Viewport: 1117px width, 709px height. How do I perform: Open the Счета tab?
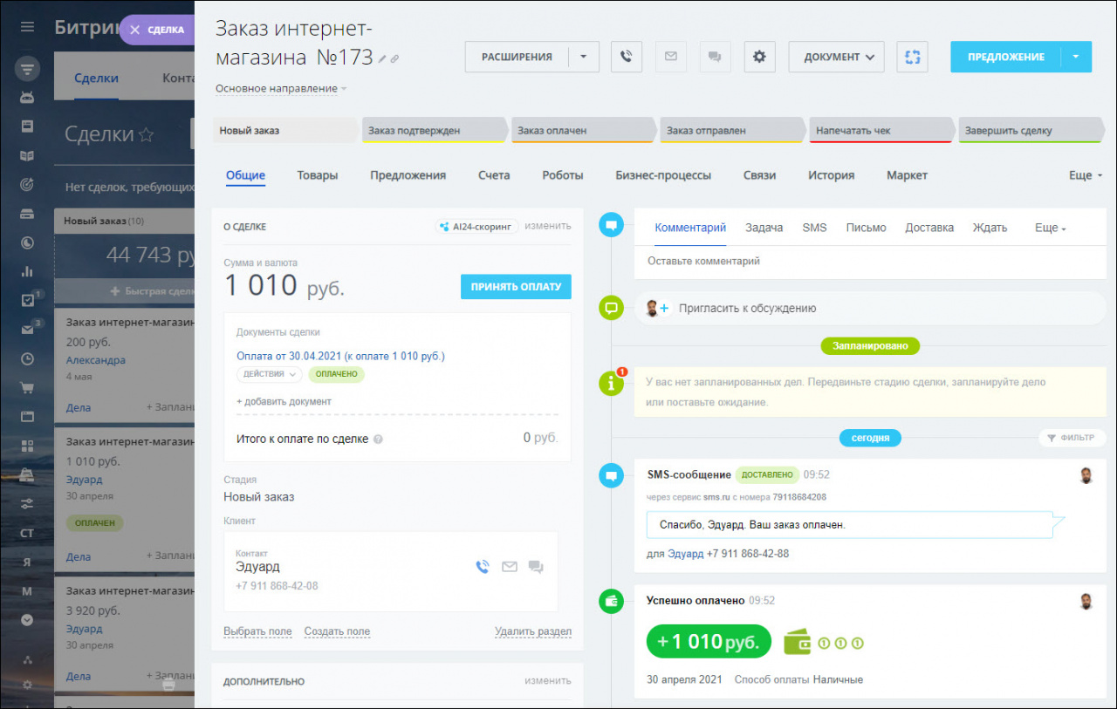click(x=494, y=175)
